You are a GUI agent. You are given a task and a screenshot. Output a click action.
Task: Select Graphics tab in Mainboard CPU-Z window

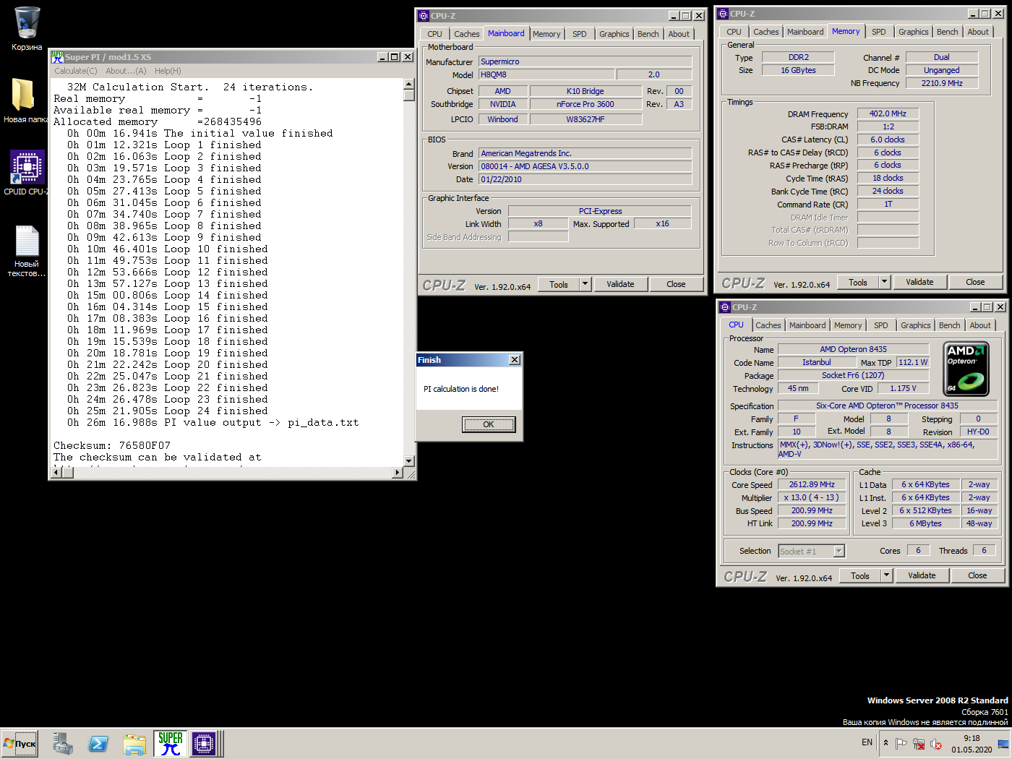click(614, 34)
